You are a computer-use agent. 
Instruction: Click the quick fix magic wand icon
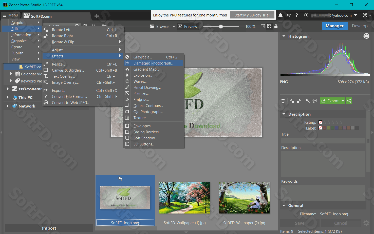(308, 101)
